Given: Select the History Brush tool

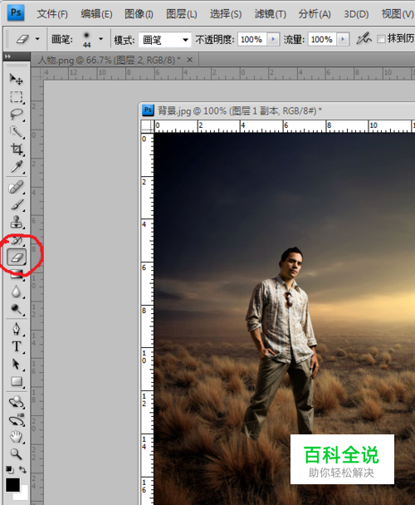Looking at the screenshot, I should click(16, 240).
